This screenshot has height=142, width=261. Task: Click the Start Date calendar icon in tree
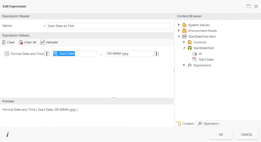[195, 60]
